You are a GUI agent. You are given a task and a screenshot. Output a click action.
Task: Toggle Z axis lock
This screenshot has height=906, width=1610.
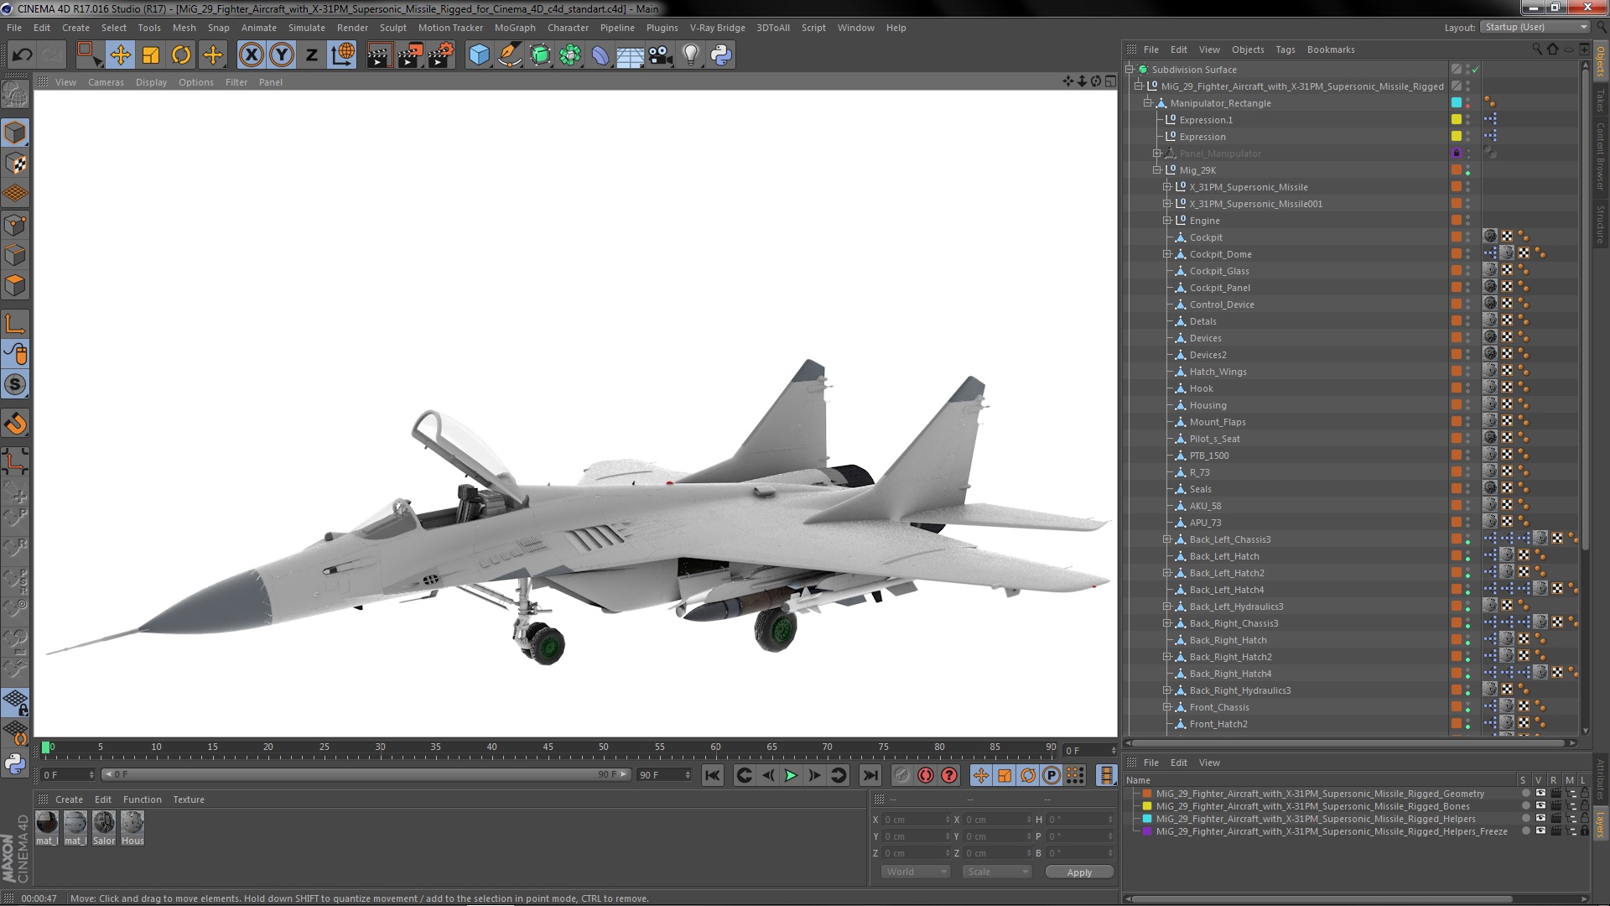312,55
